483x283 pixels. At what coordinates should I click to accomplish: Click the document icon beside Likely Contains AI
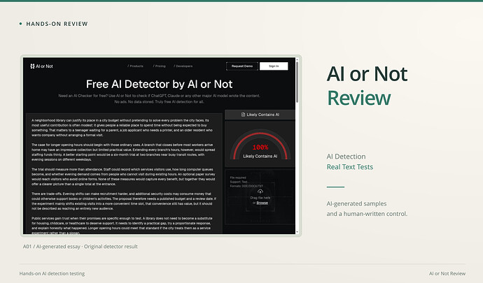pyautogui.click(x=243, y=115)
